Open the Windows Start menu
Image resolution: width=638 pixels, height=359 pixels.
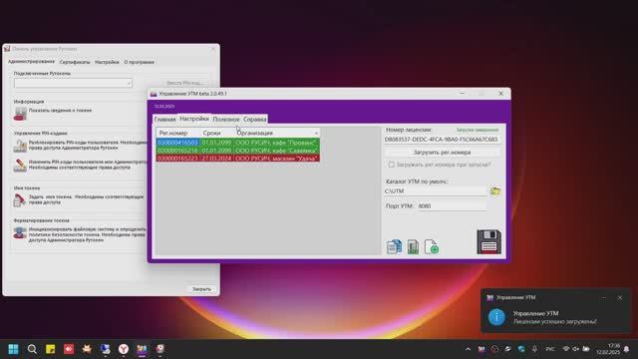tap(13, 349)
